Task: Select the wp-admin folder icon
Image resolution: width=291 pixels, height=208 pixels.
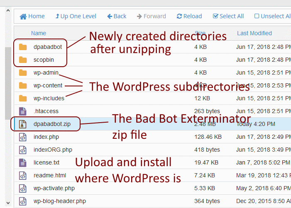Action: [x=23, y=73]
